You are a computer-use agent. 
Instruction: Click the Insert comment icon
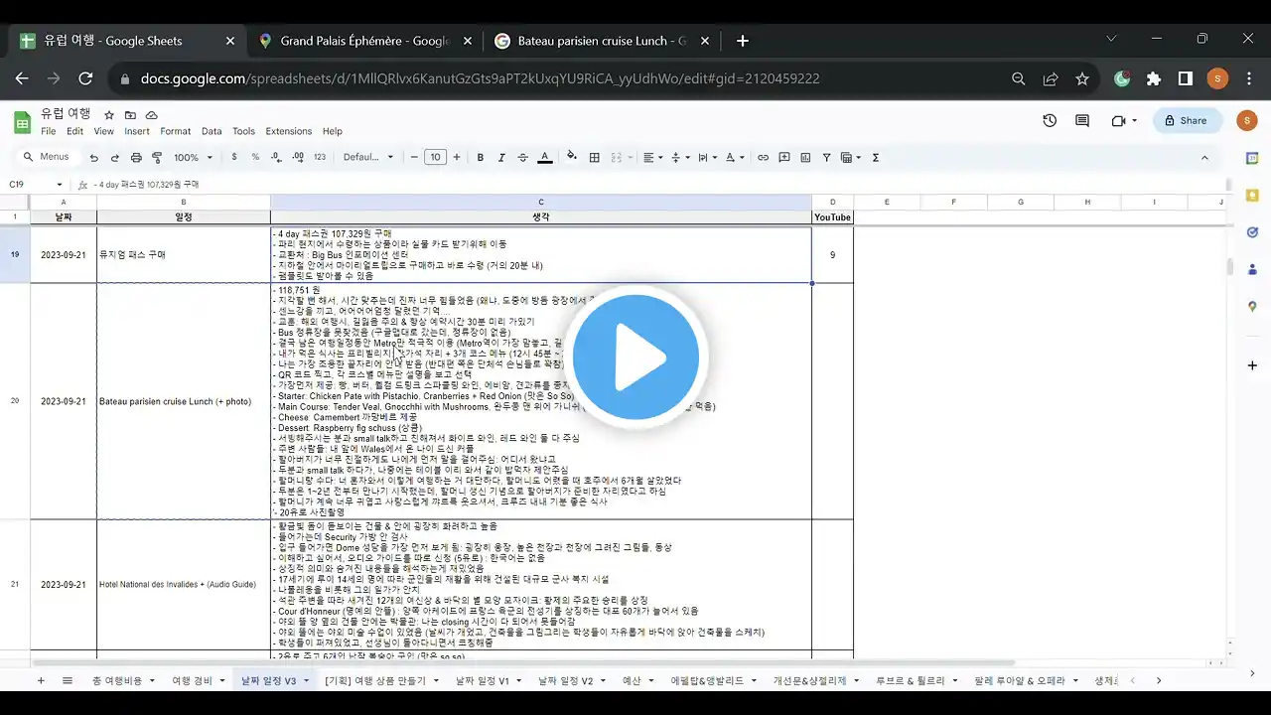click(x=784, y=157)
